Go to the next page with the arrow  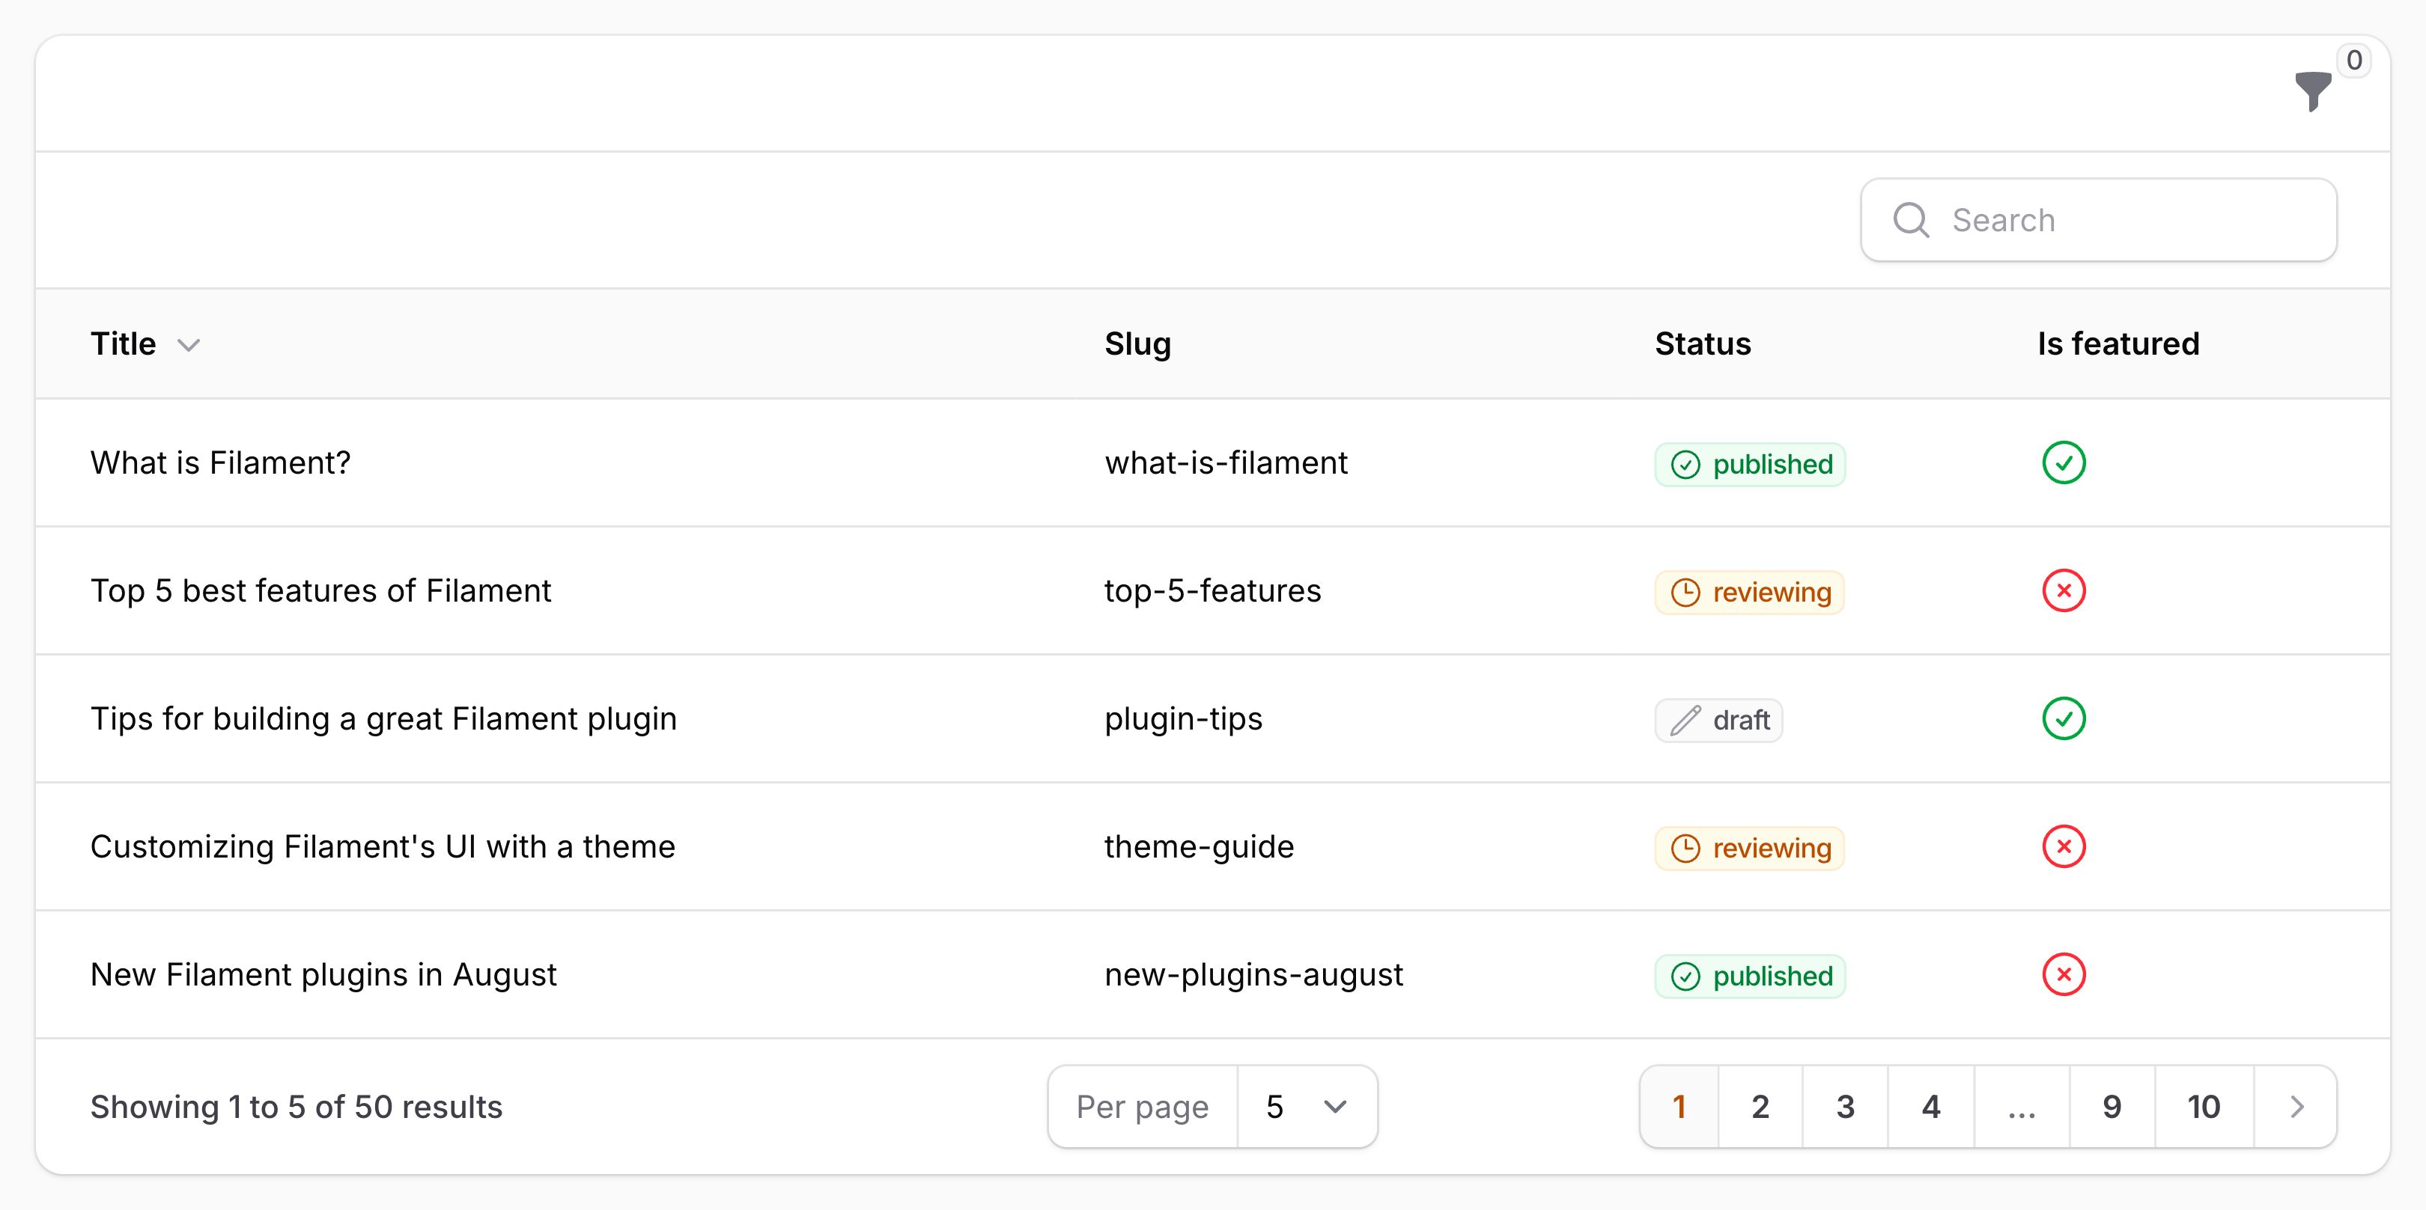(x=2296, y=1107)
